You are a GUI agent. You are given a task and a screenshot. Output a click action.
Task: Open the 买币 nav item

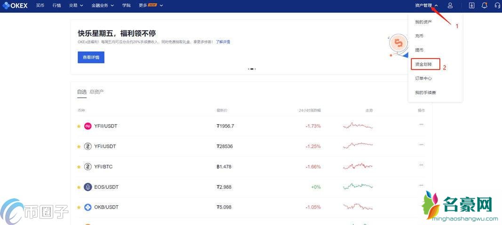click(40, 6)
